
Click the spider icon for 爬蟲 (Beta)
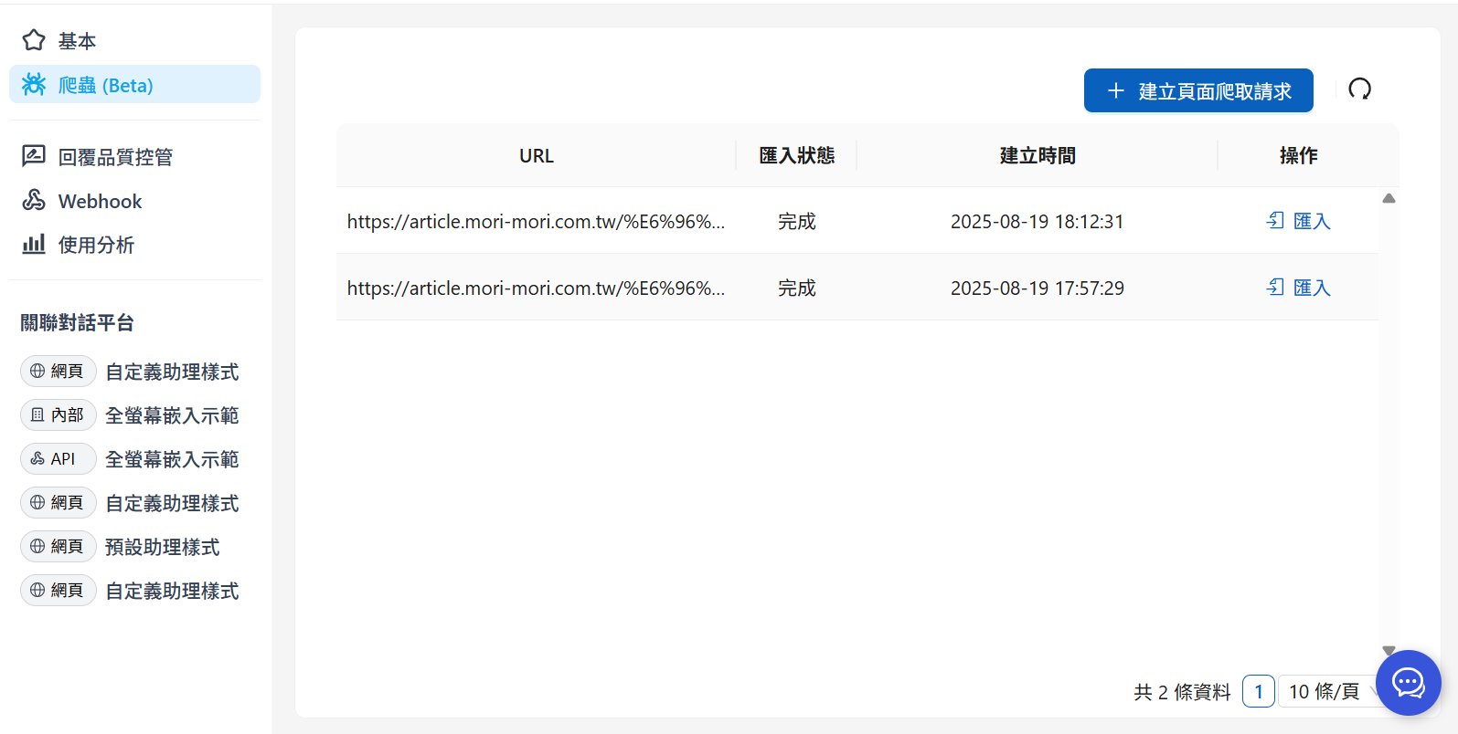coord(34,85)
